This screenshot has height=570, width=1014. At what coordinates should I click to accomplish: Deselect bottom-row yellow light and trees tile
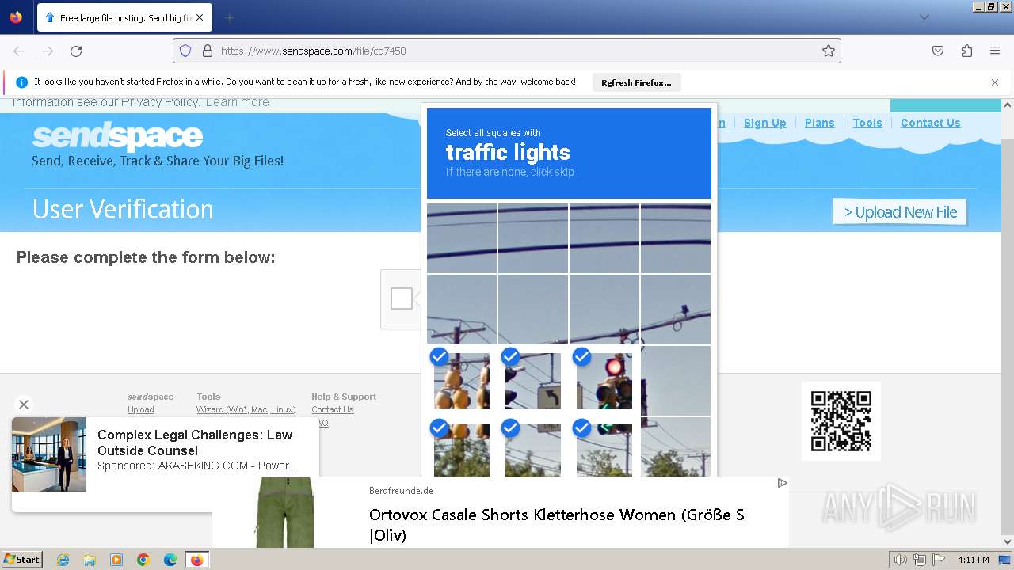(x=462, y=446)
